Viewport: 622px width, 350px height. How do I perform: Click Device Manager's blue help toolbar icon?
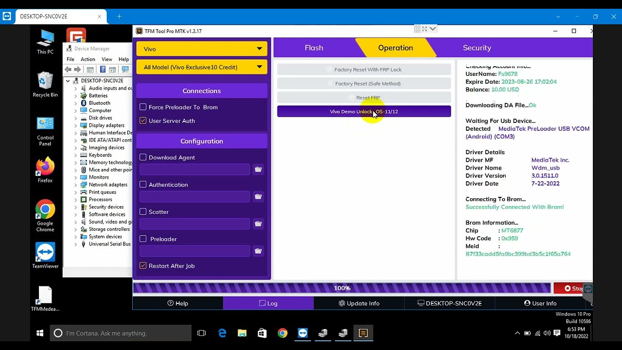click(103, 70)
